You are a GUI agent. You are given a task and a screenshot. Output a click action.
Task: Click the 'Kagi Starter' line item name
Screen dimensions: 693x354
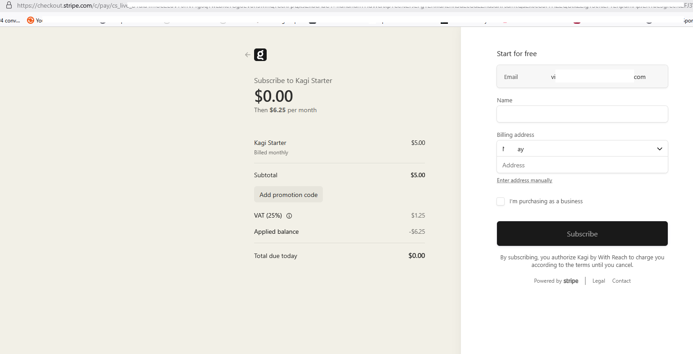[270, 143]
